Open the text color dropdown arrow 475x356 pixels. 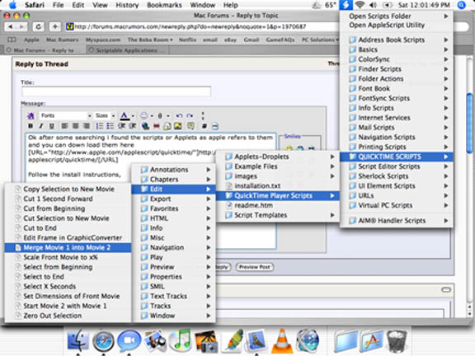pyautogui.click(x=133, y=116)
